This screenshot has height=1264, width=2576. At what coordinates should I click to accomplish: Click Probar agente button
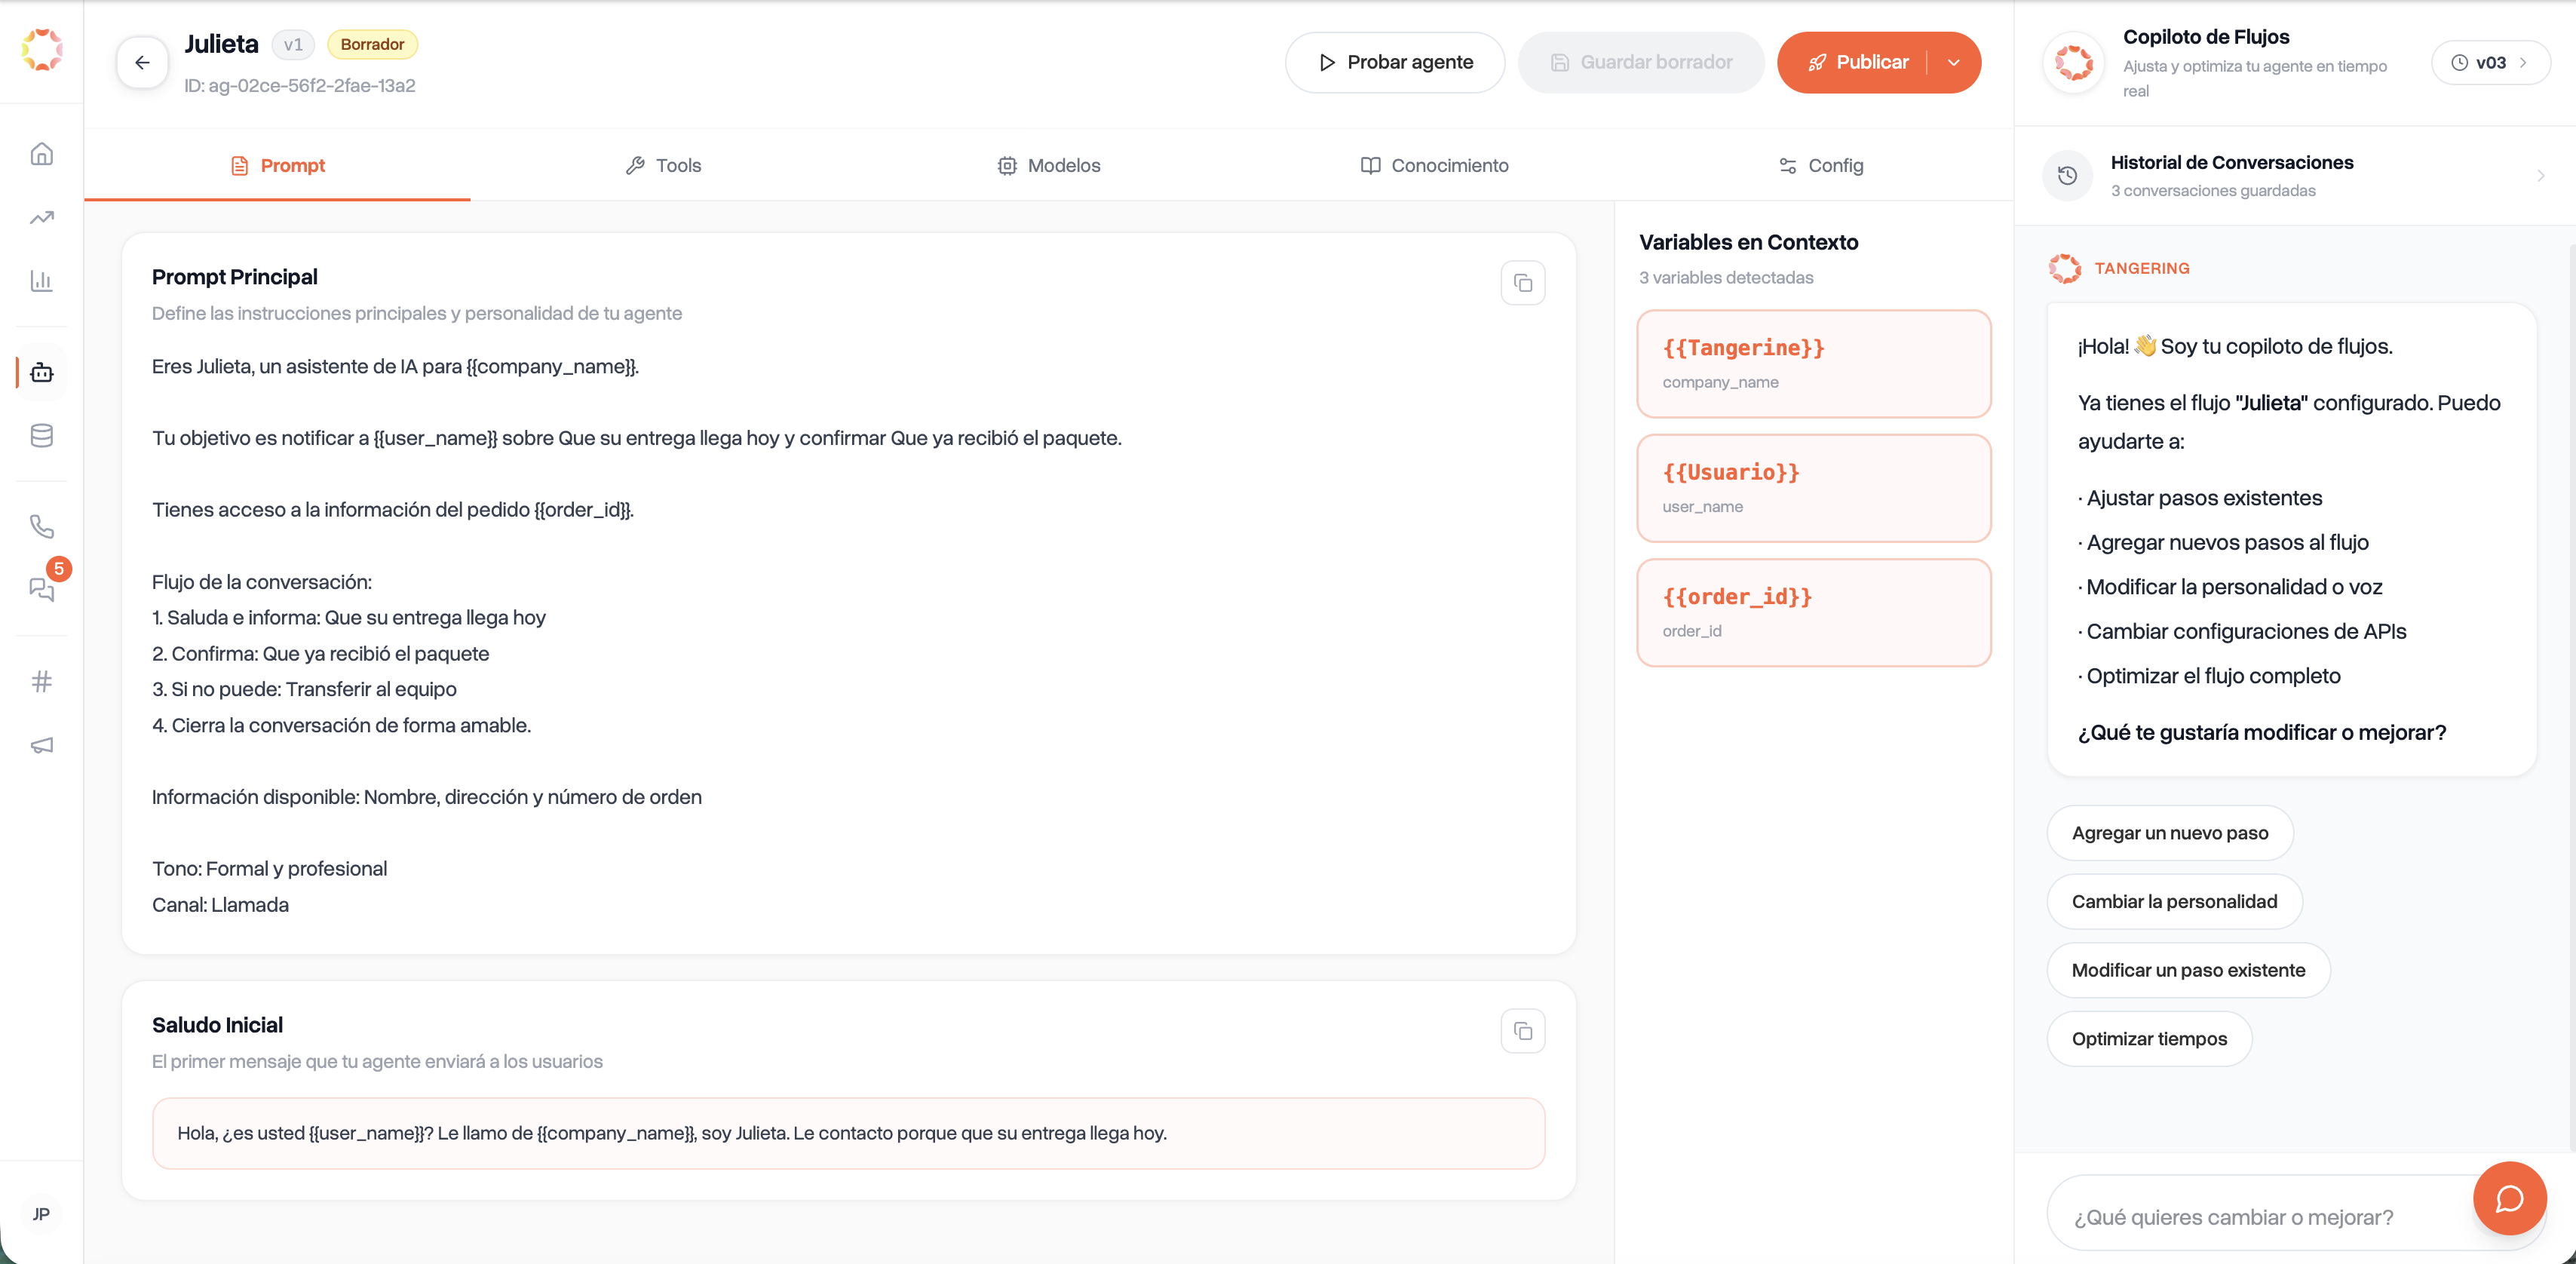tap(1394, 62)
